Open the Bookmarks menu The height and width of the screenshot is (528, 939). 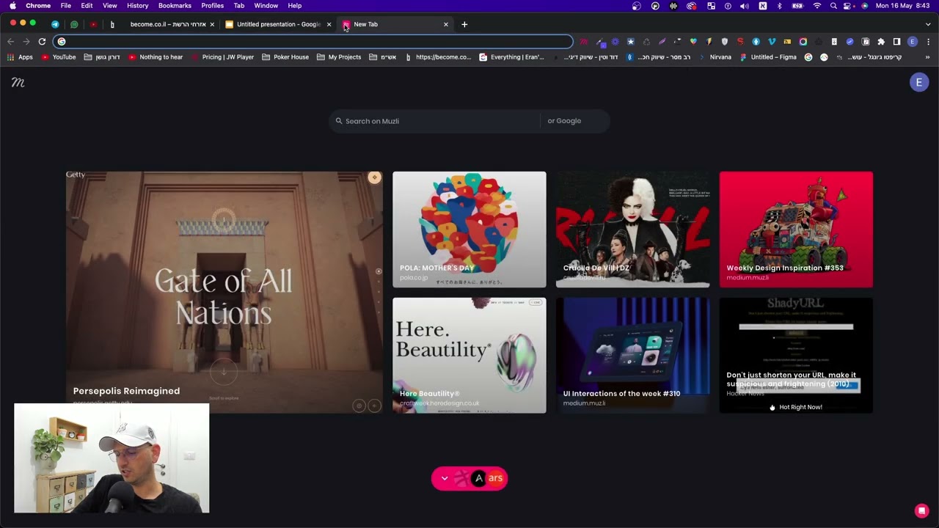click(x=175, y=6)
